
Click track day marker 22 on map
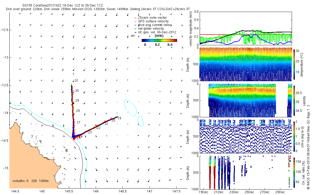(x=99, y=128)
